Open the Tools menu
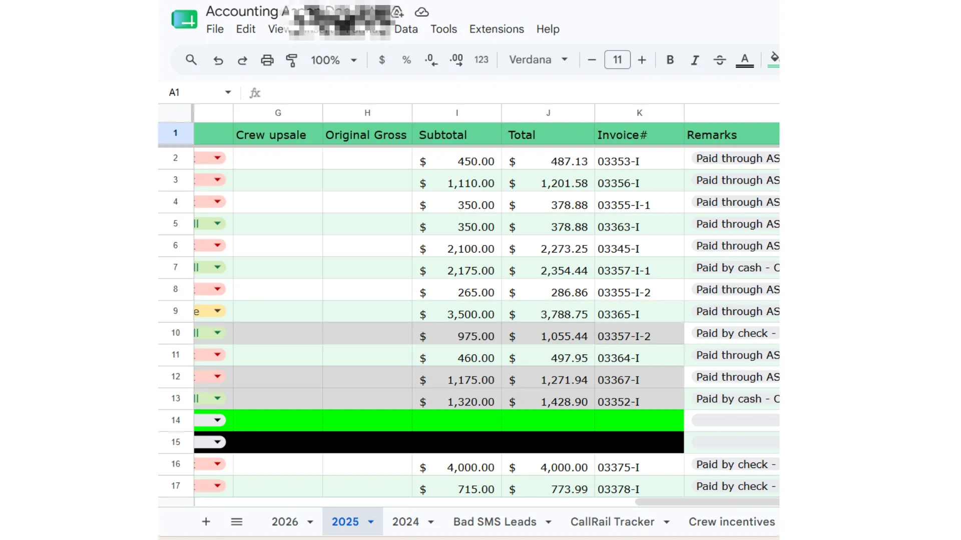This screenshot has width=961, height=540. [443, 29]
